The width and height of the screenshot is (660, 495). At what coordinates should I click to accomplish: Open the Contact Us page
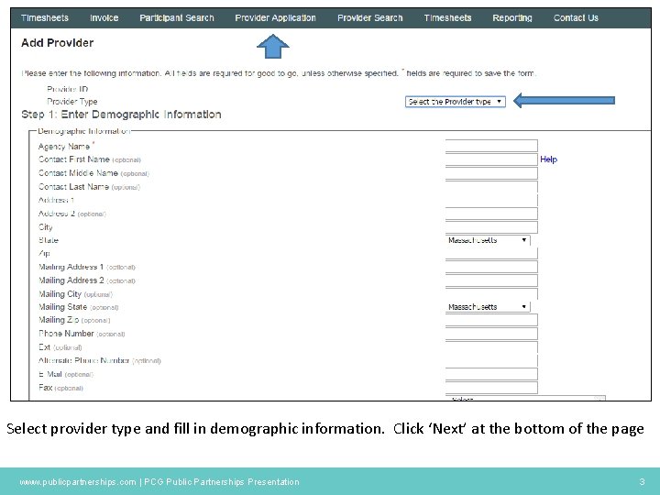[x=576, y=18]
